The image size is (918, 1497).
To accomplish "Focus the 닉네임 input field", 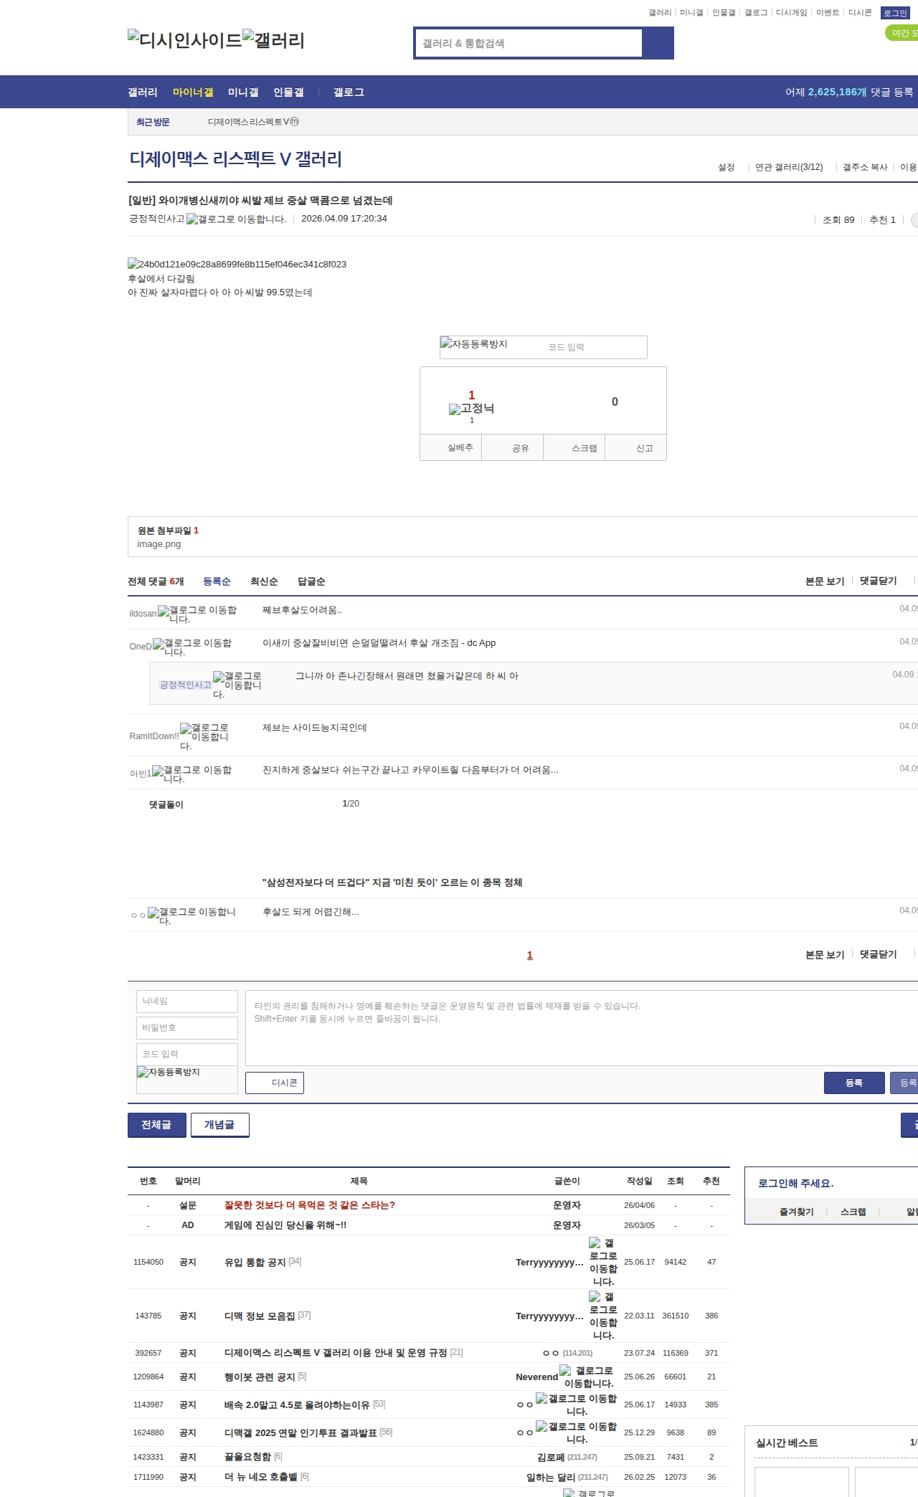I will tap(187, 1001).
